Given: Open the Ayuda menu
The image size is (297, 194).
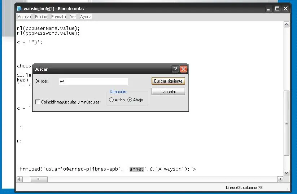Looking at the screenshot, I should [86, 17].
